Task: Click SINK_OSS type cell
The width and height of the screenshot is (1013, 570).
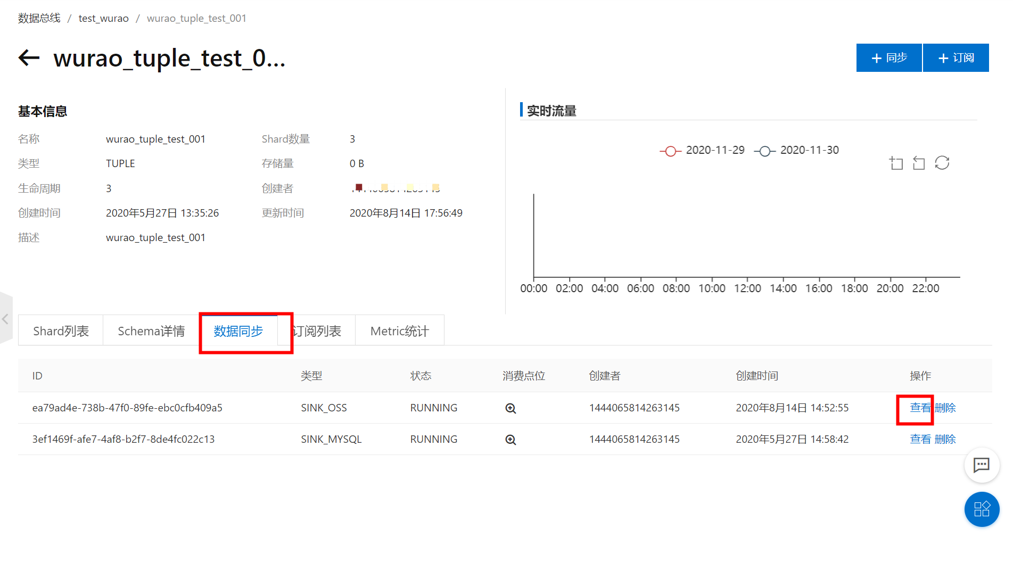Action: pos(324,408)
